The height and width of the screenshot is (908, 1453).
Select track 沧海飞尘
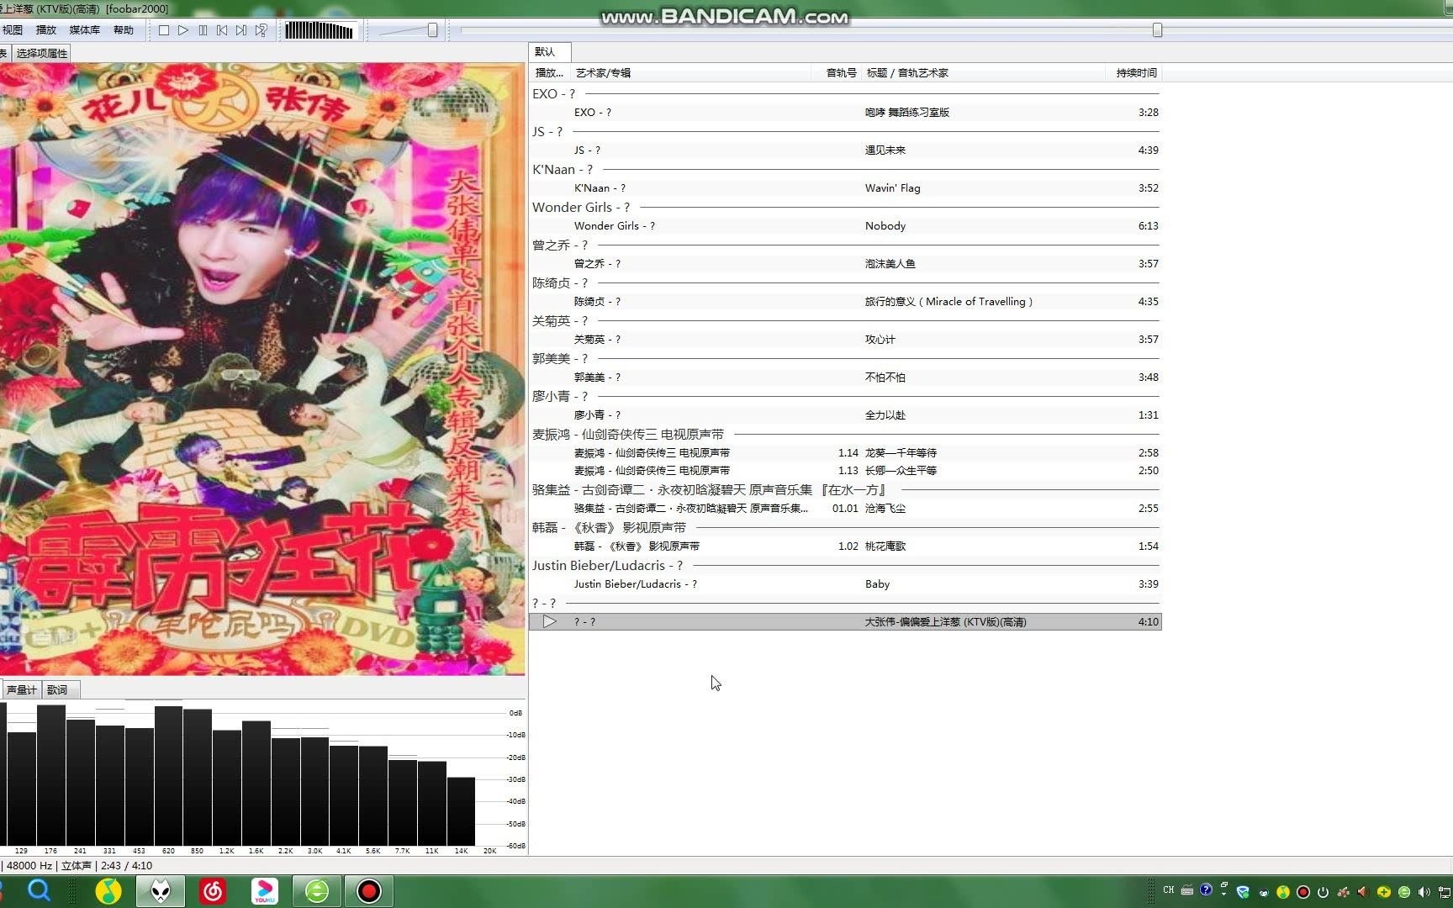point(845,509)
